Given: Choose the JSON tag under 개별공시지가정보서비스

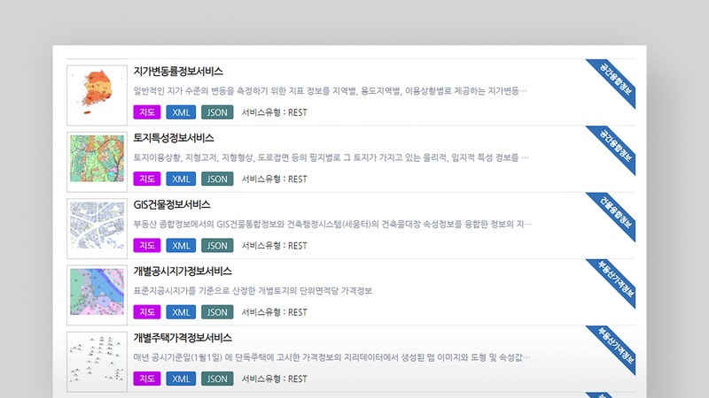Looking at the screenshot, I should [216, 312].
